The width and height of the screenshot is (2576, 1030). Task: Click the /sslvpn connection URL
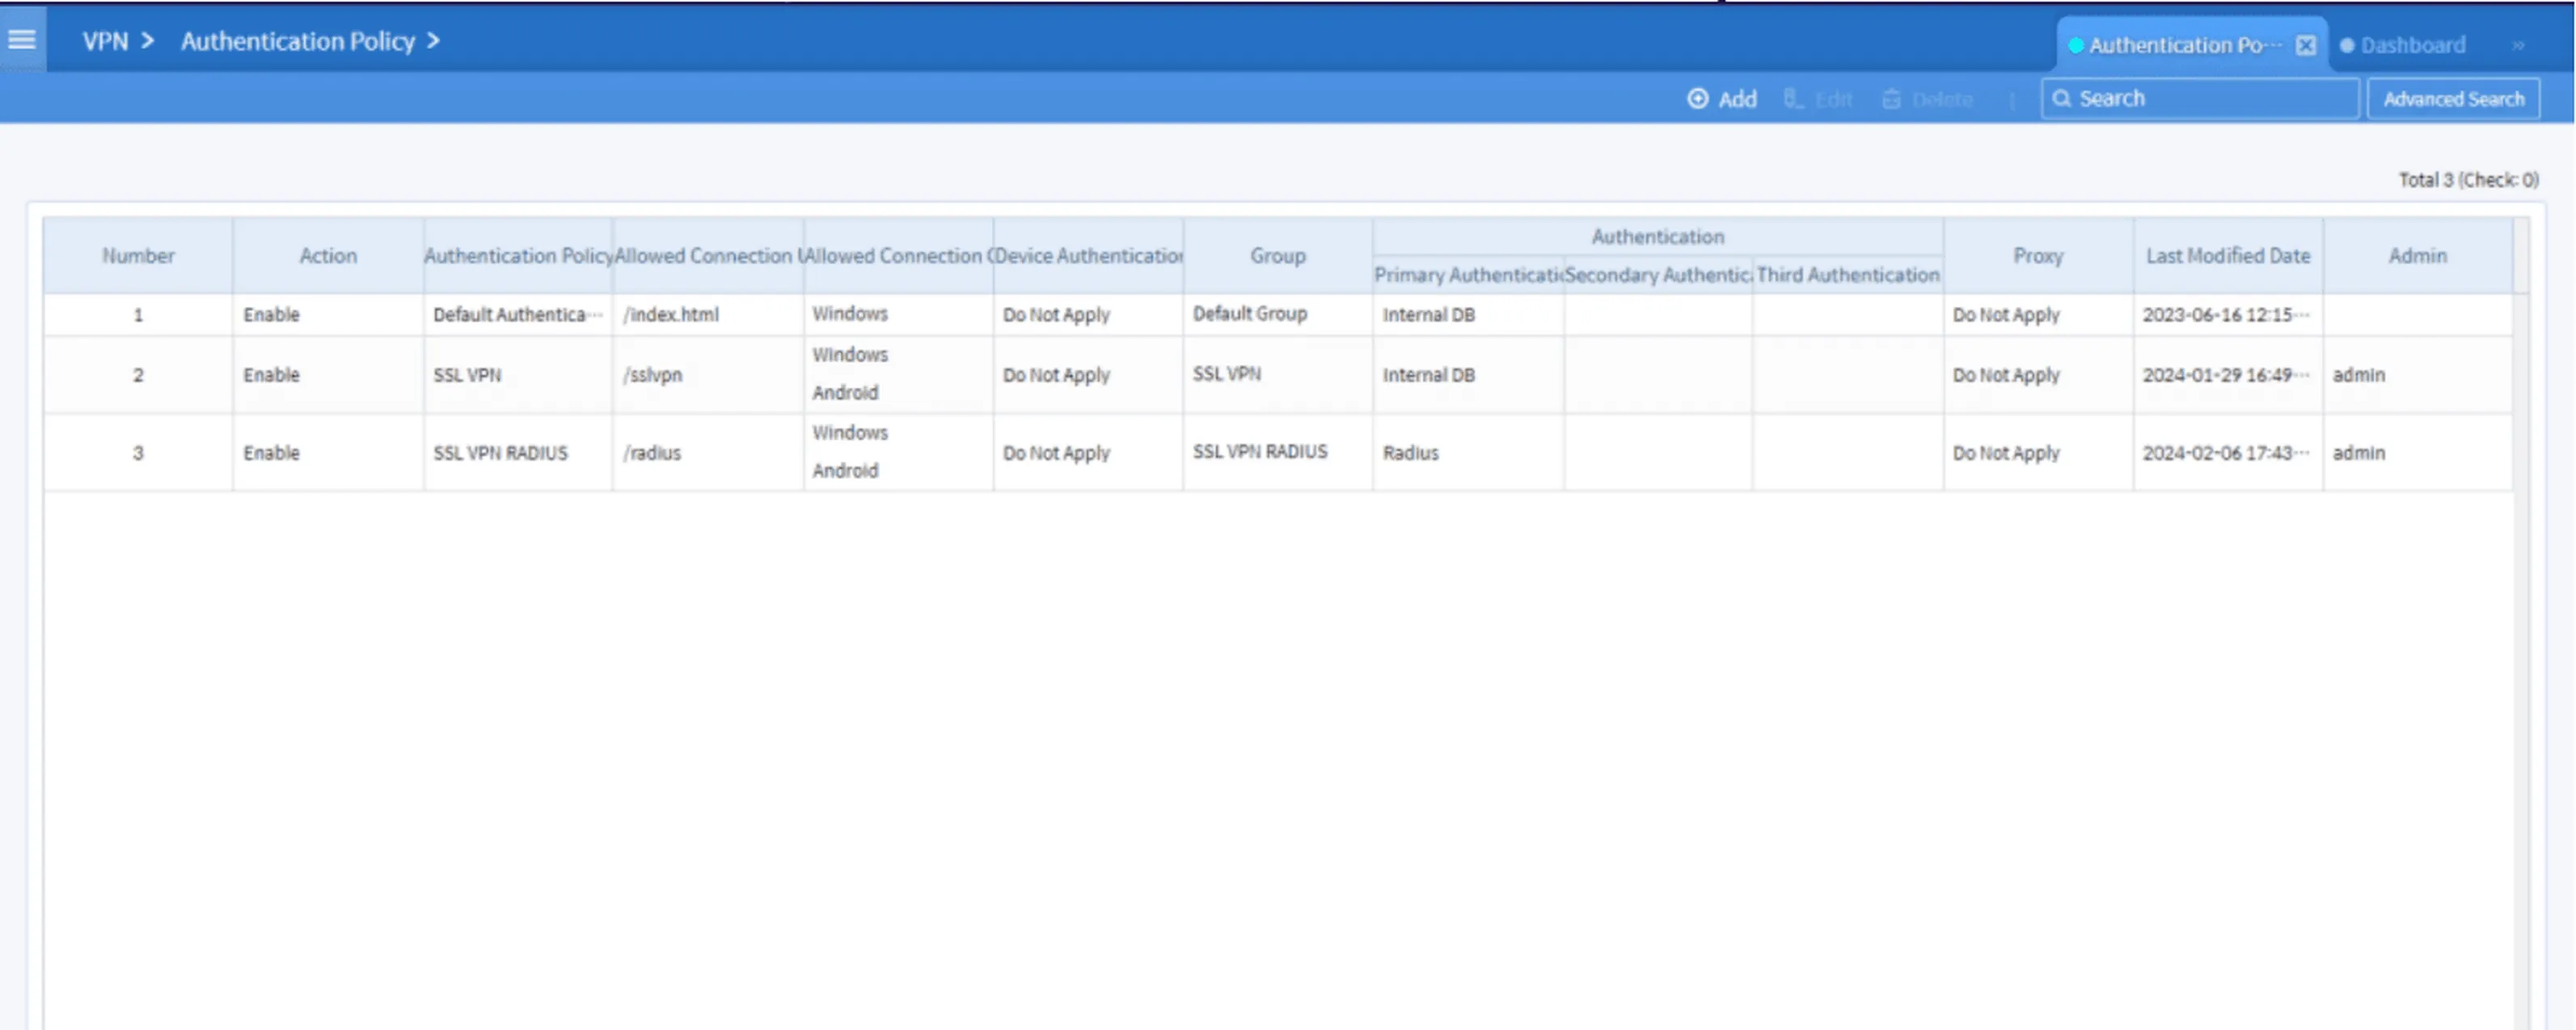652,375
